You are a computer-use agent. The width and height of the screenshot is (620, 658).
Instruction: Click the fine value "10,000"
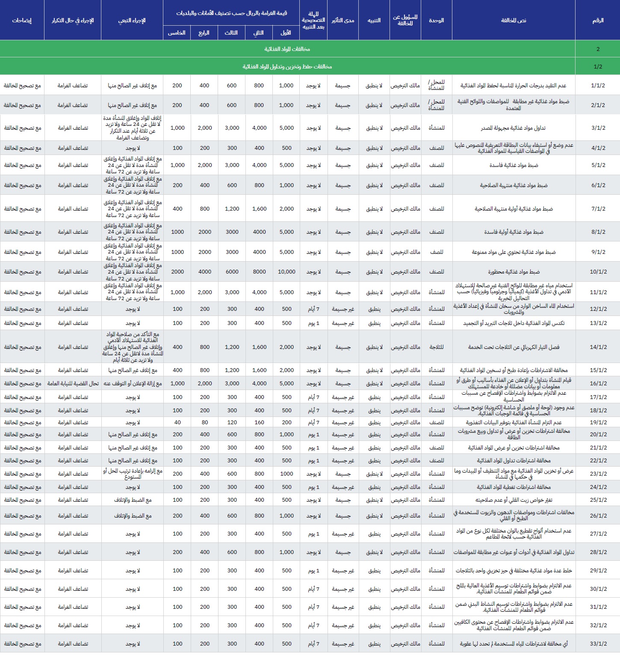coord(286,271)
